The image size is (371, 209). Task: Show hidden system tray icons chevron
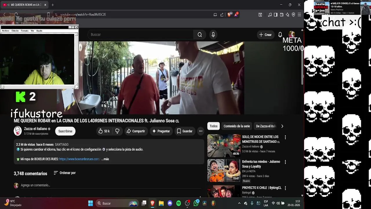[239, 203]
